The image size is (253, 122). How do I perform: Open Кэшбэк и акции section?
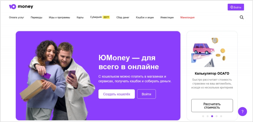point(145,17)
